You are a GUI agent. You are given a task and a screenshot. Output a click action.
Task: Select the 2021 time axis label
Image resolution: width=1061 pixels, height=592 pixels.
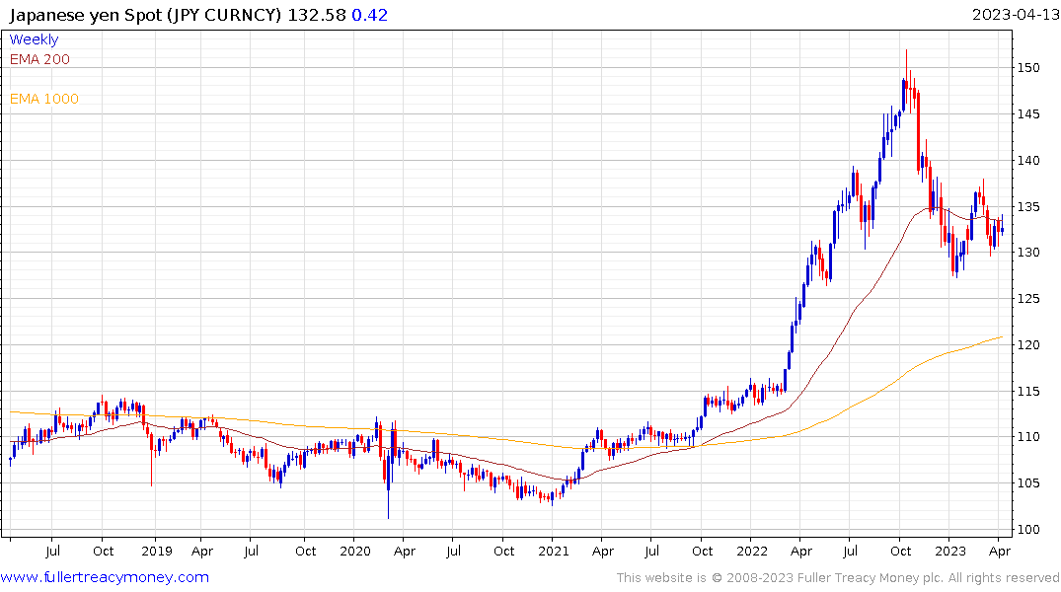[554, 551]
